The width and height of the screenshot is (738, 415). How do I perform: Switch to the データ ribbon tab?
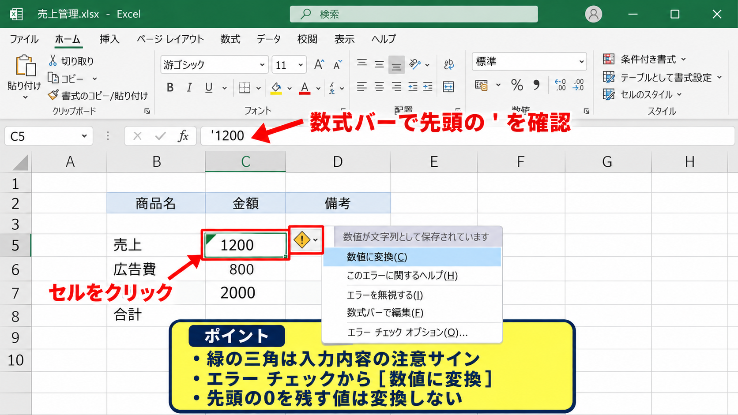[269, 39]
